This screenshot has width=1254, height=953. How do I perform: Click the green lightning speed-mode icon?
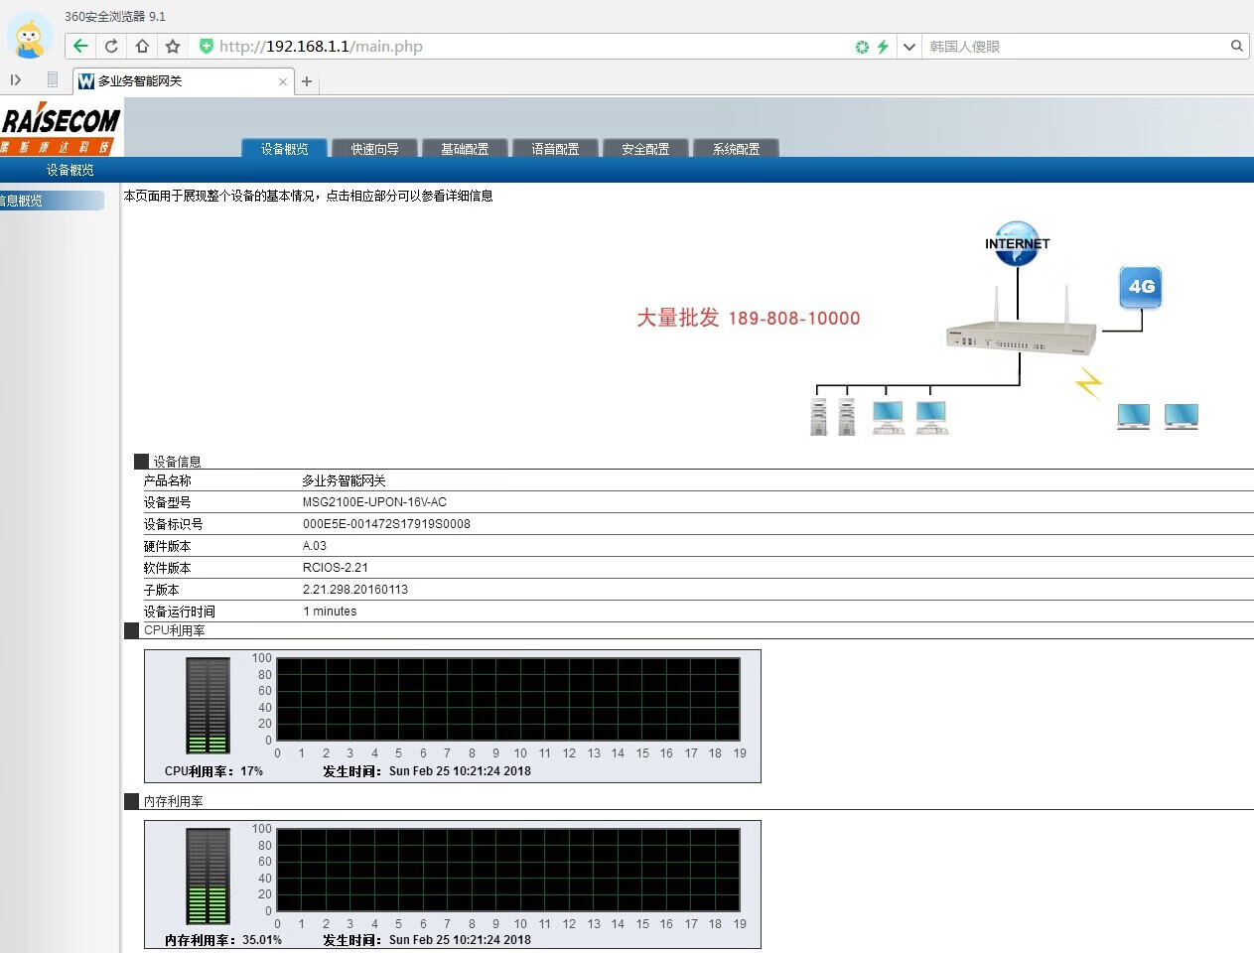882,47
